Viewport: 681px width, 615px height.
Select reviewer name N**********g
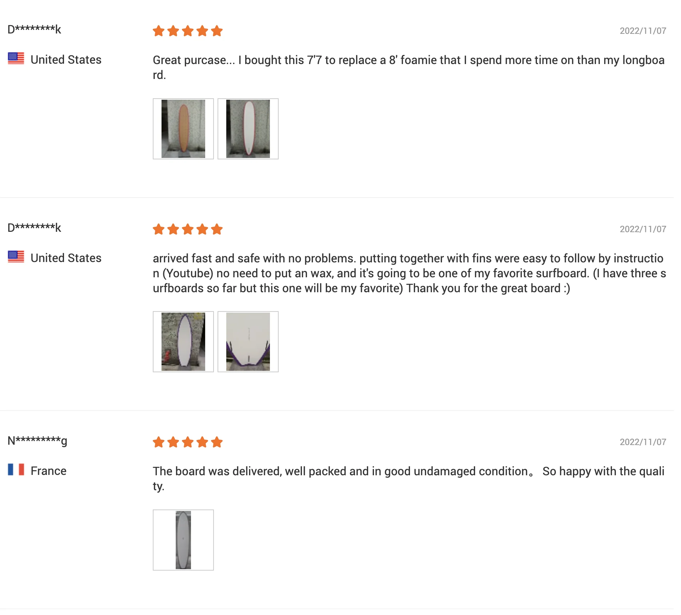click(x=37, y=441)
